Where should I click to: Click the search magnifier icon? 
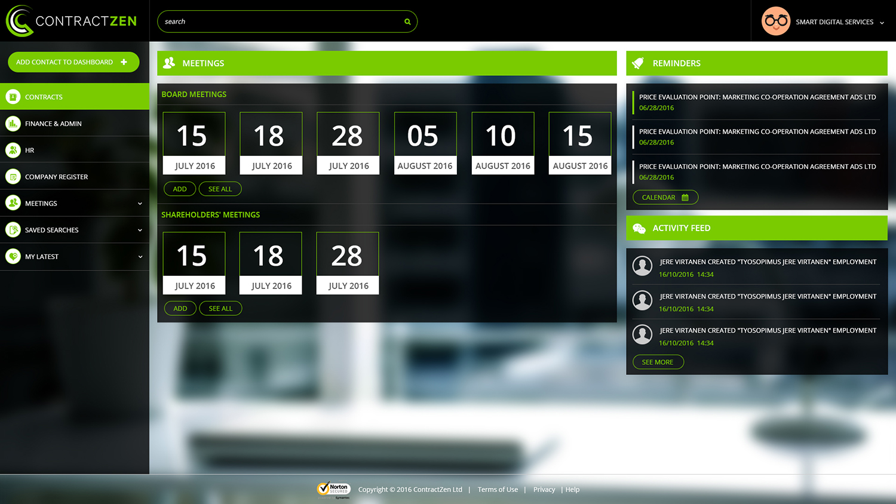point(407,21)
